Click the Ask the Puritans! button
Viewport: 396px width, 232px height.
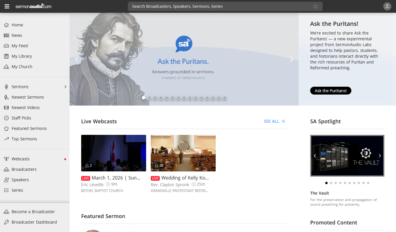coord(331,91)
